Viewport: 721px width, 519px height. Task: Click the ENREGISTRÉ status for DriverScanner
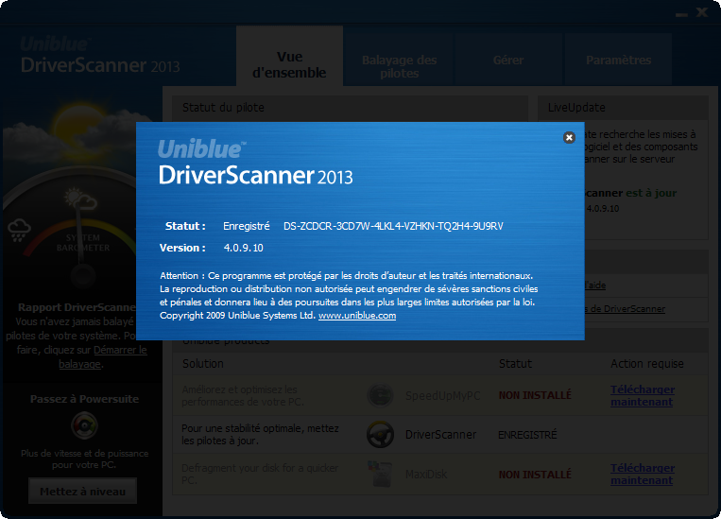(527, 435)
